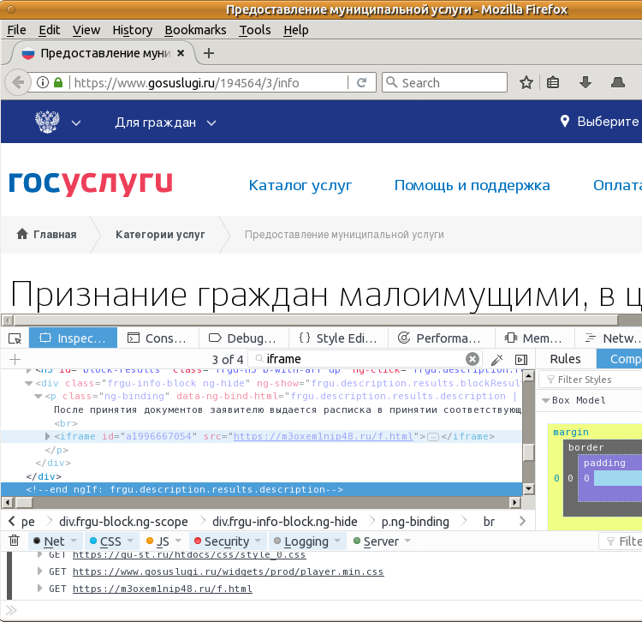Bookmark this page with the star icon
642x622 pixels.
[526, 83]
